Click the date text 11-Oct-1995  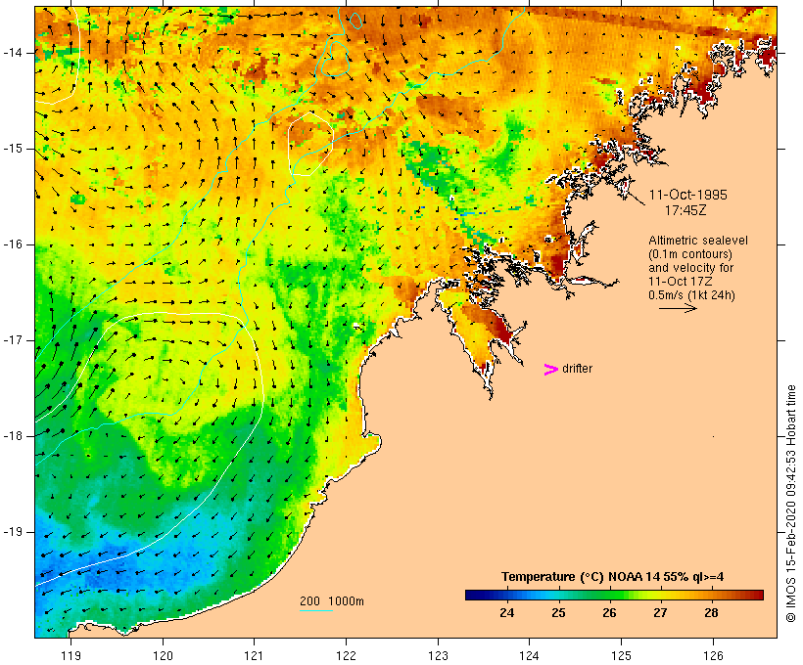(688, 195)
